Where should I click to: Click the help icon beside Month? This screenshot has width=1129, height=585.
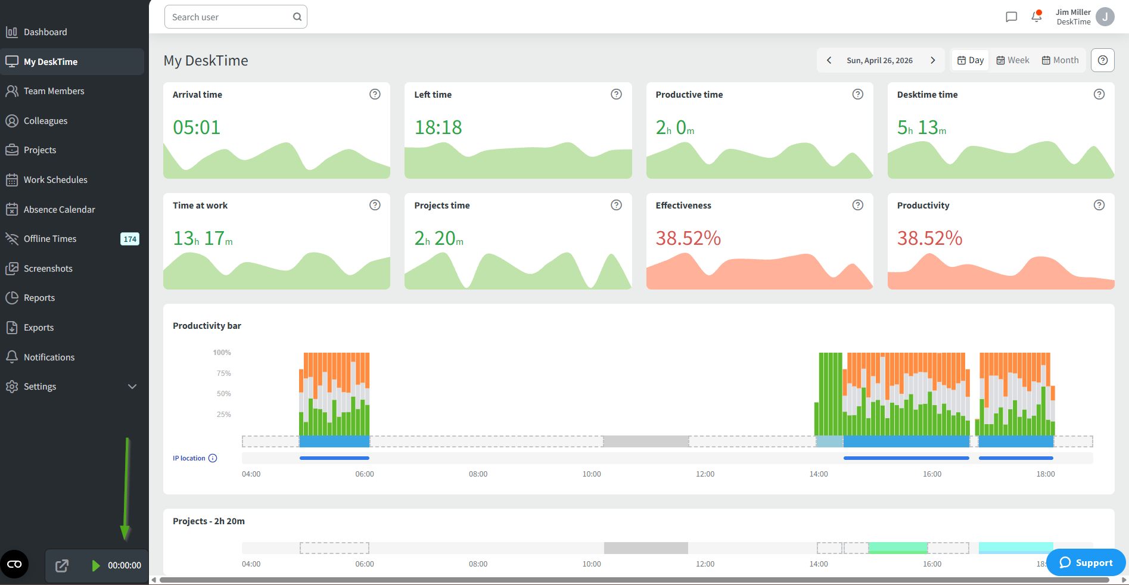point(1103,60)
